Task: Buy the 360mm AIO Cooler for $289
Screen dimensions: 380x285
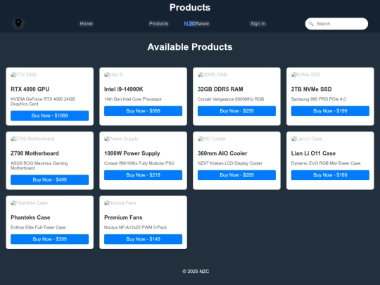Action: tap(236, 175)
